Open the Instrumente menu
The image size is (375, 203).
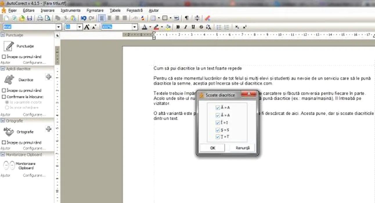point(71,10)
